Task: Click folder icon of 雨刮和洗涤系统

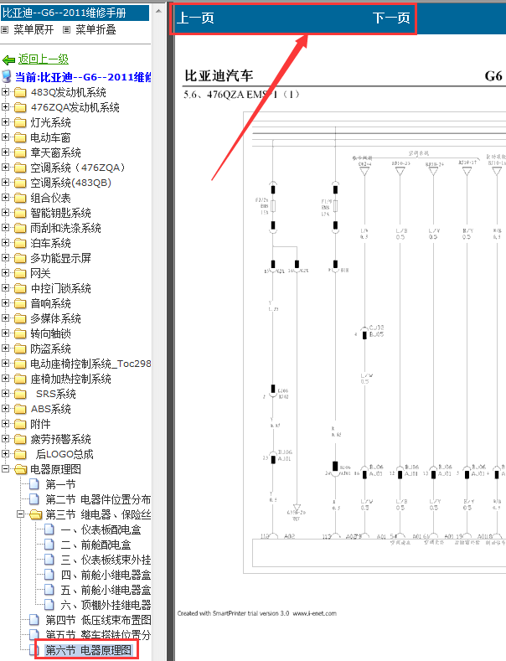Action: [x=20, y=229]
